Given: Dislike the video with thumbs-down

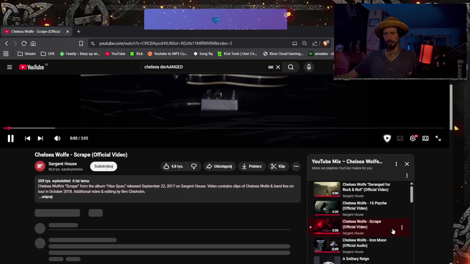Looking at the screenshot, I should tap(194, 166).
